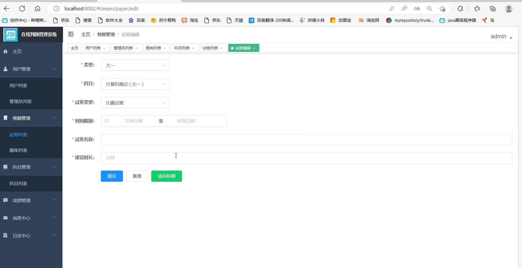Click 卷题管理 in the breadcrumb
This screenshot has height=268, width=522.
pyautogui.click(x=106, y=34)
